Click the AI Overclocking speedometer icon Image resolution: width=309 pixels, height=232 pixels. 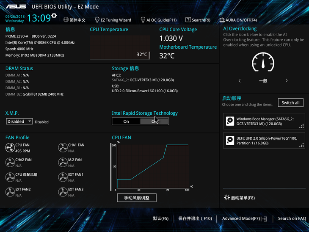[263, 62]
